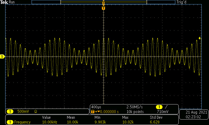The width and height of the screenshot is (209, 125).
Task: Click the Std Dev value 6.628
Action: pyautogui.click(x=155, y=122)
